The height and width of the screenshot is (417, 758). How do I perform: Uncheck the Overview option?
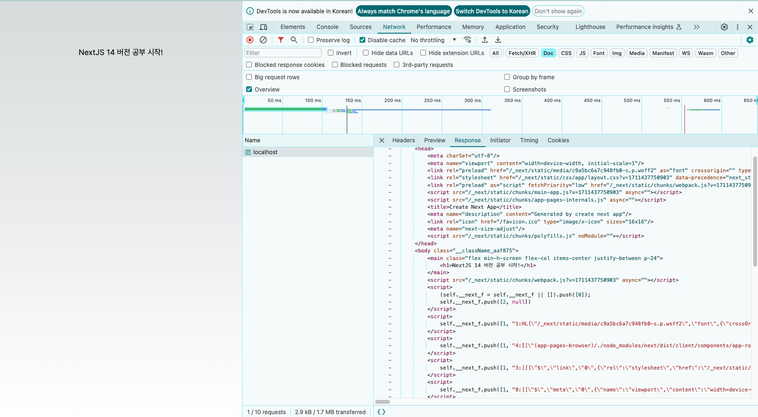tap(249, 89)
